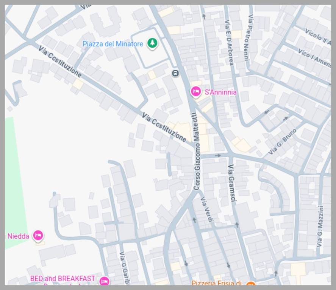Screen dimensions: 336x290
Task: Click the orange Pizzeria Frisia restaurant icon
Action: 250,284
